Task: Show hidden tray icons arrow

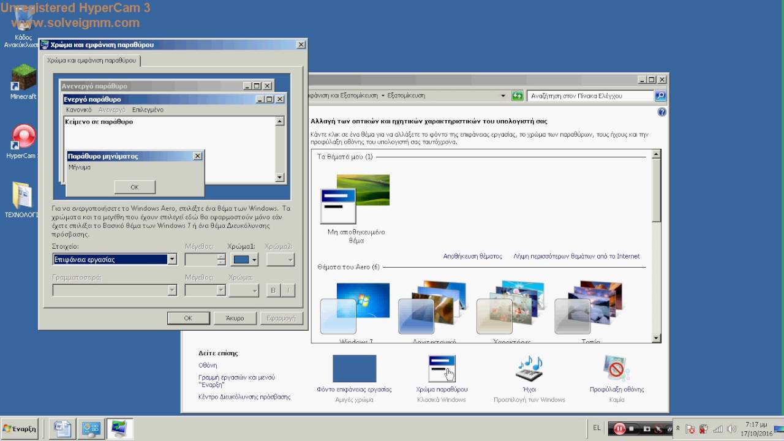Action: tap(677, 428)
